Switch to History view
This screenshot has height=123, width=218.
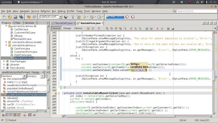[78, 28]
